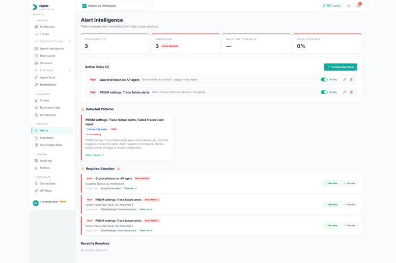Image resolution: width=396 pixels, height=263 pixels.
Task: Click the Resolution Rate stat card
Action: (327, 43)
